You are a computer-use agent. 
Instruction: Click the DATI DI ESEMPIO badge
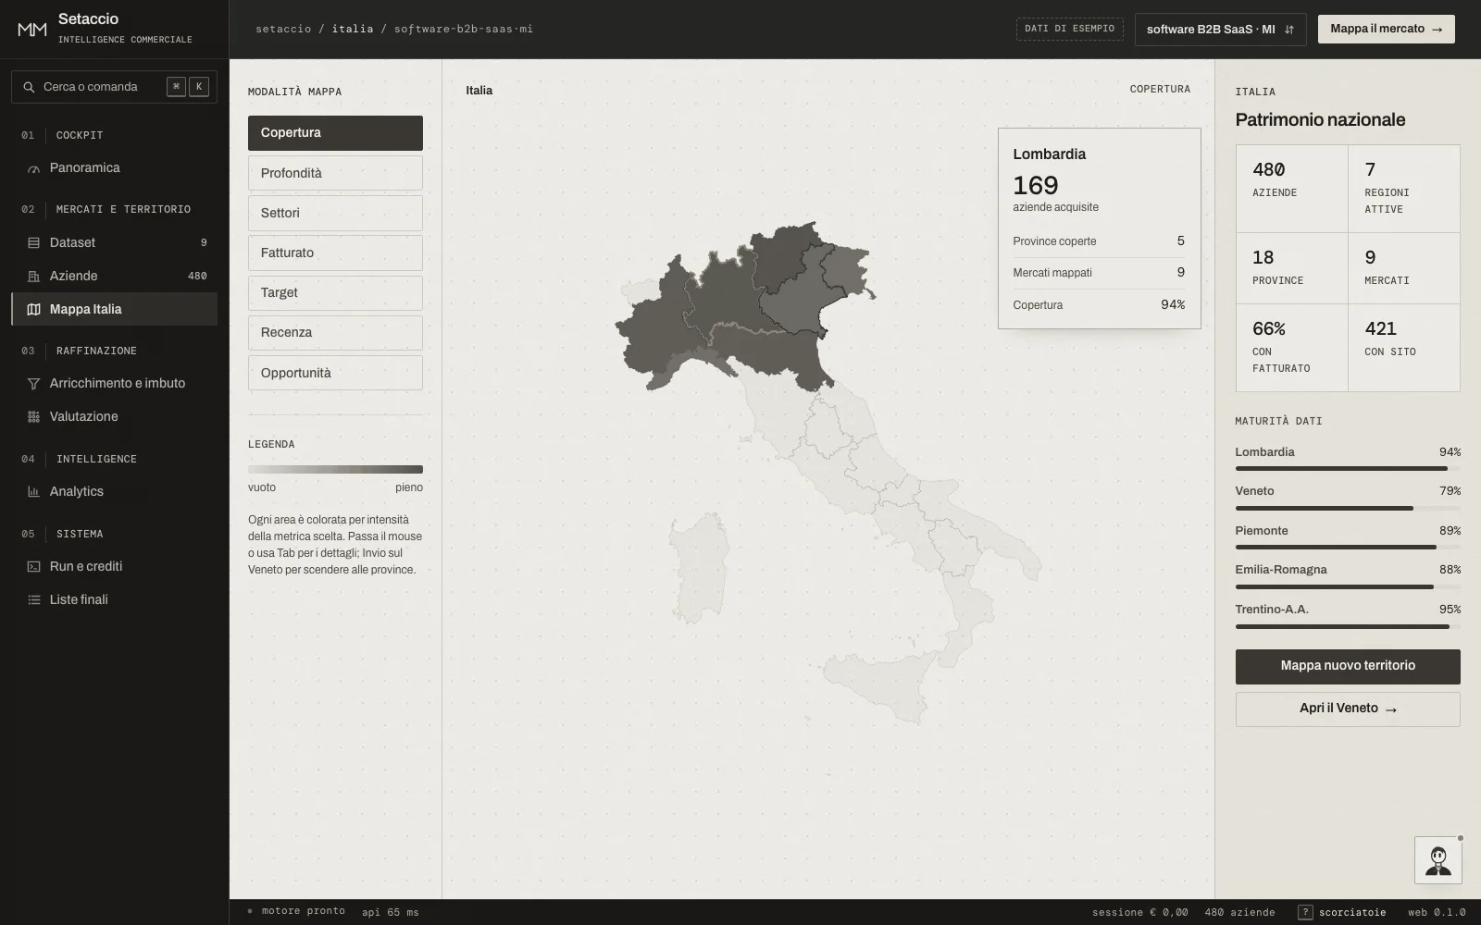coord(1069,29)
